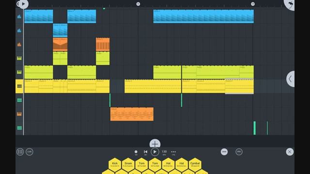Tap the Link button

30,152
